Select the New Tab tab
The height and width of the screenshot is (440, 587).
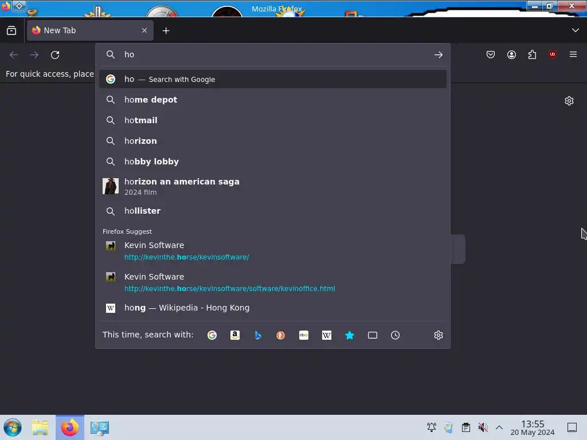click(90, 30)
